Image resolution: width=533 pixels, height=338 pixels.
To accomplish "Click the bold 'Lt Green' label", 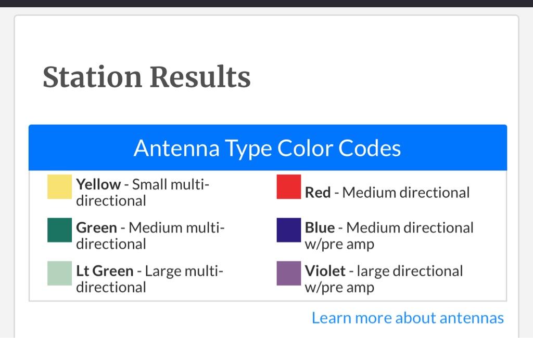I will tap(105, 271).
